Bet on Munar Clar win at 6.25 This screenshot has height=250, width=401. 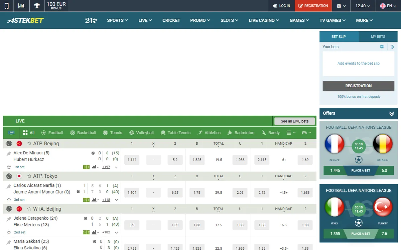[175, 192]
